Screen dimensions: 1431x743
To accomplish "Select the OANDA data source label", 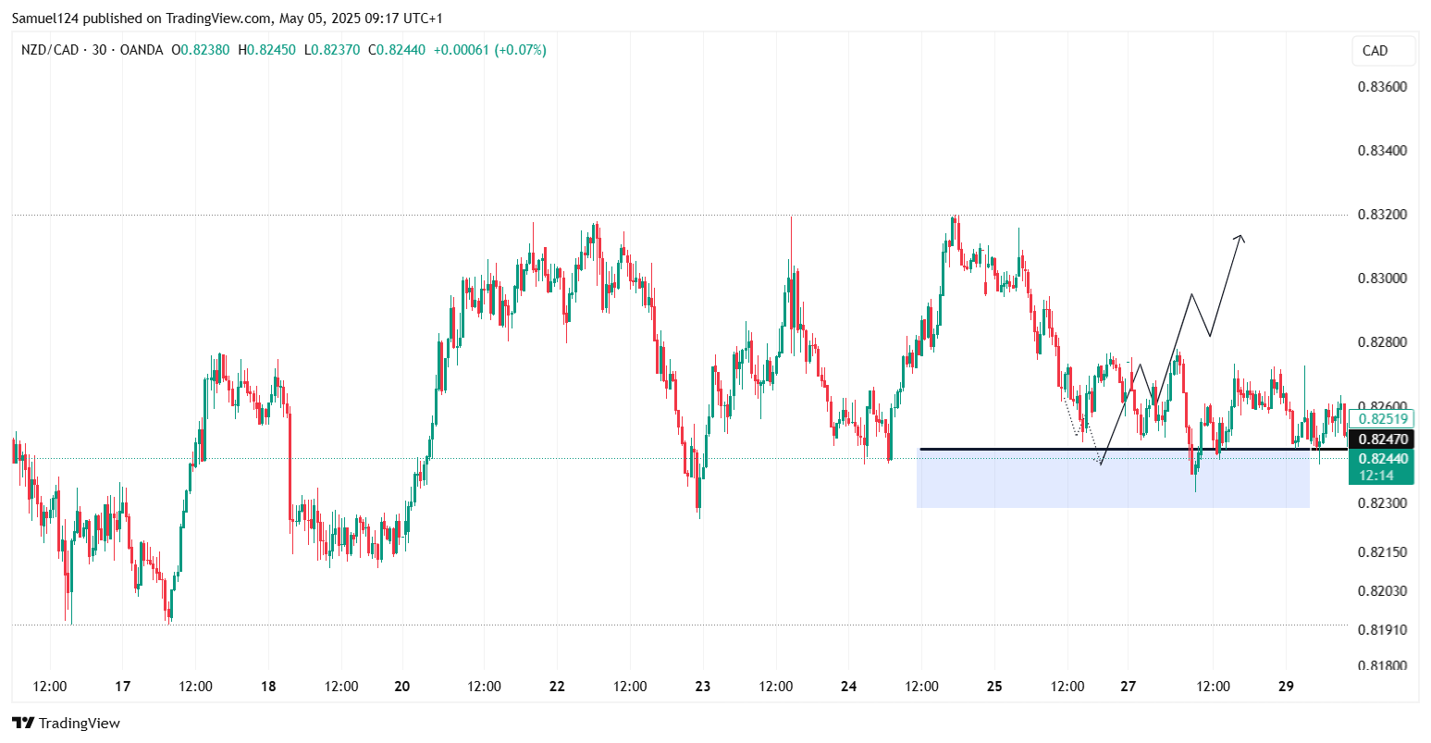I will pos(140,50).
